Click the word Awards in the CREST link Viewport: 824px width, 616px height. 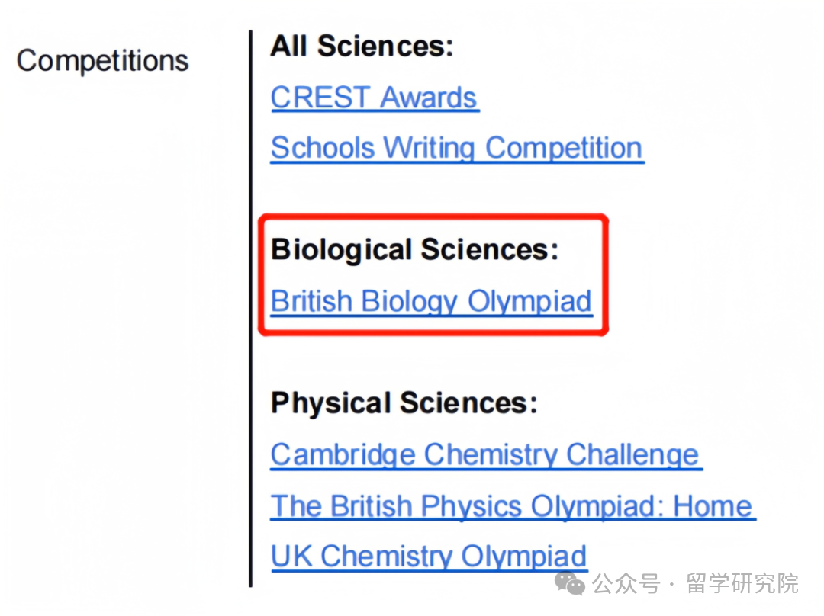[x=429, y=98]
